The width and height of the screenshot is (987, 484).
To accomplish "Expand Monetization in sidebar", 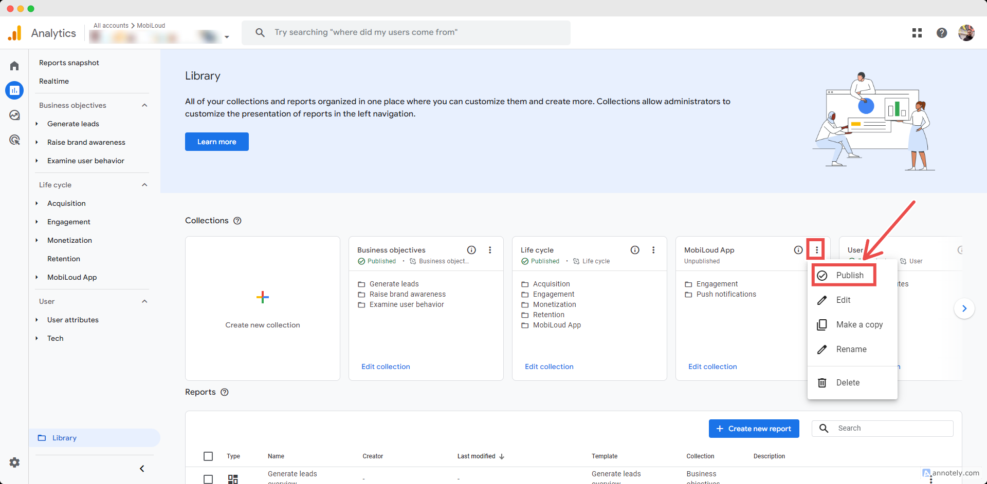I will pyautogui.click(x=37, y=240).
